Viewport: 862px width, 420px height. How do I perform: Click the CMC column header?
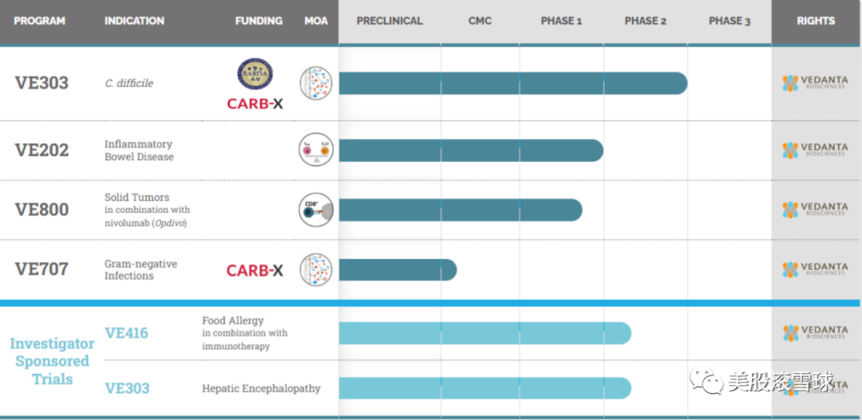point(480,21)
